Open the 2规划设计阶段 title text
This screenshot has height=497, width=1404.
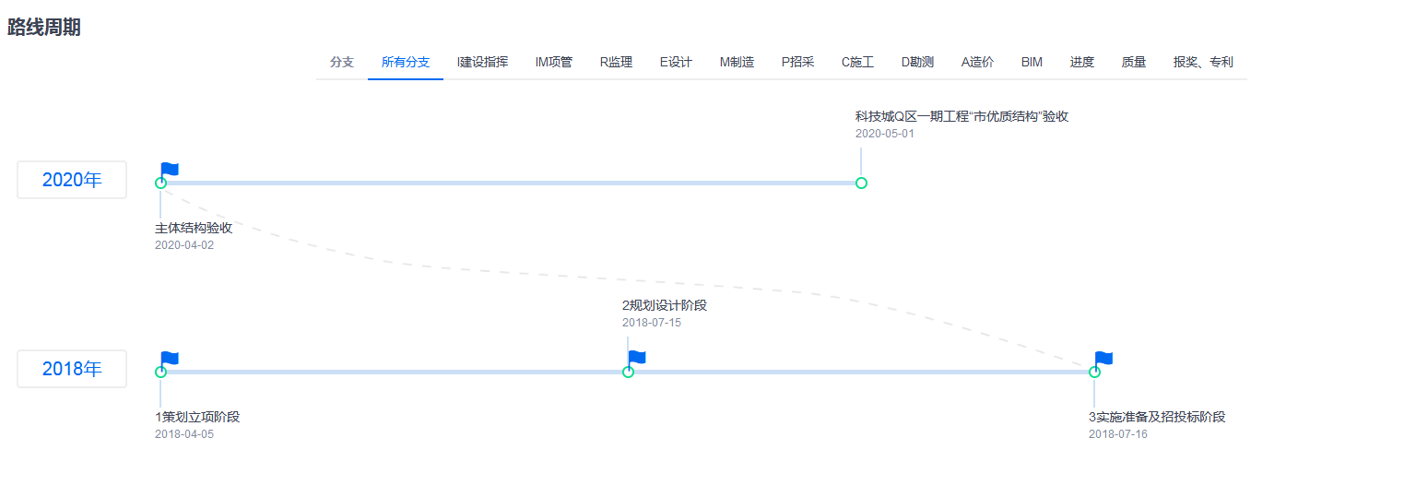click(664, 305)
